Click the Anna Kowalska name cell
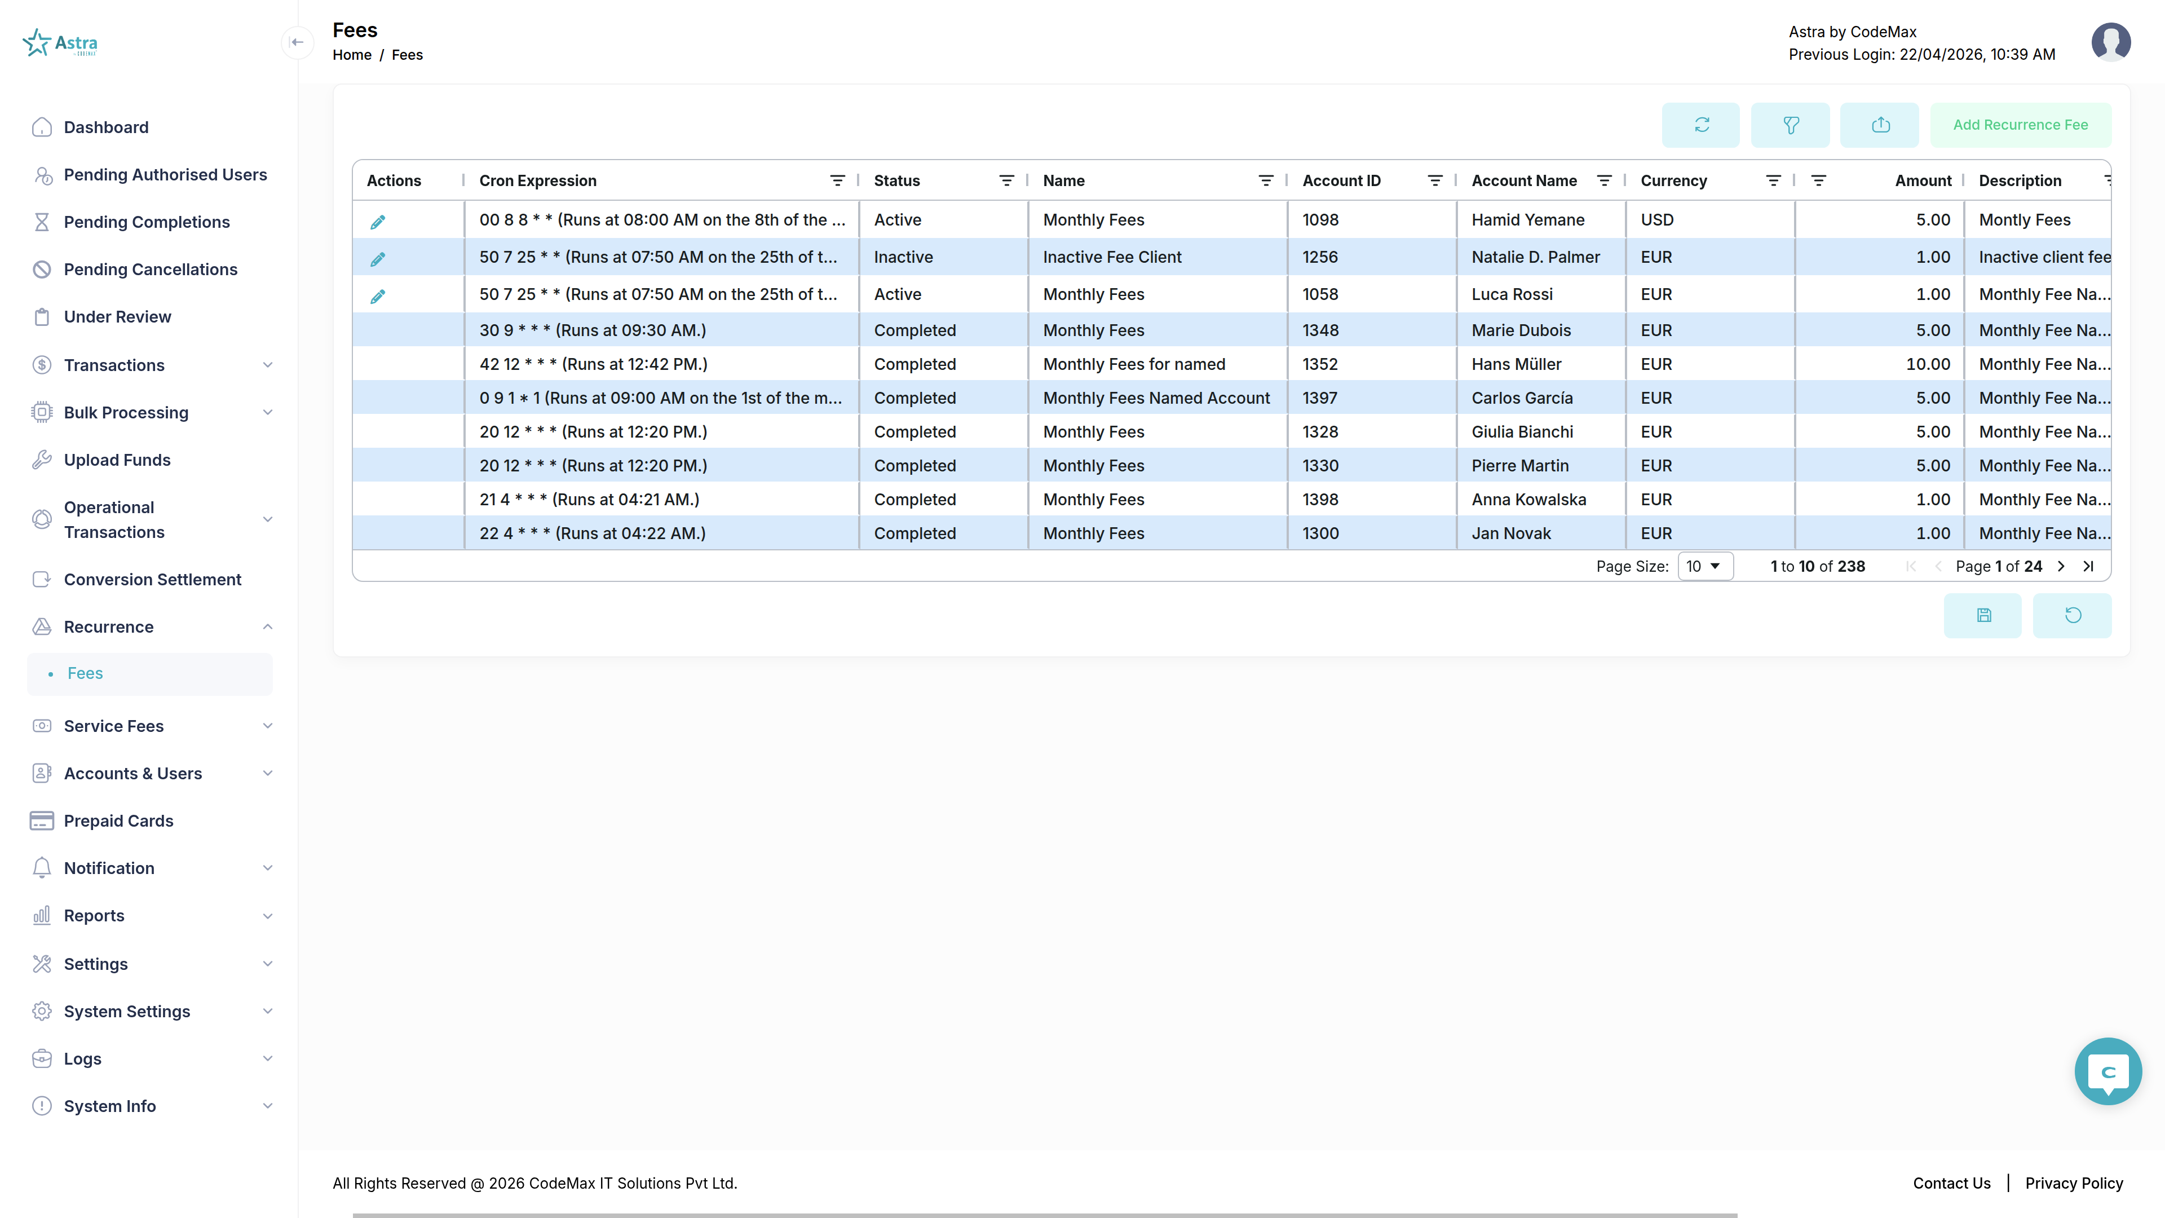The height and width of the screenshot is (1218, 2165). point(1540,500)
